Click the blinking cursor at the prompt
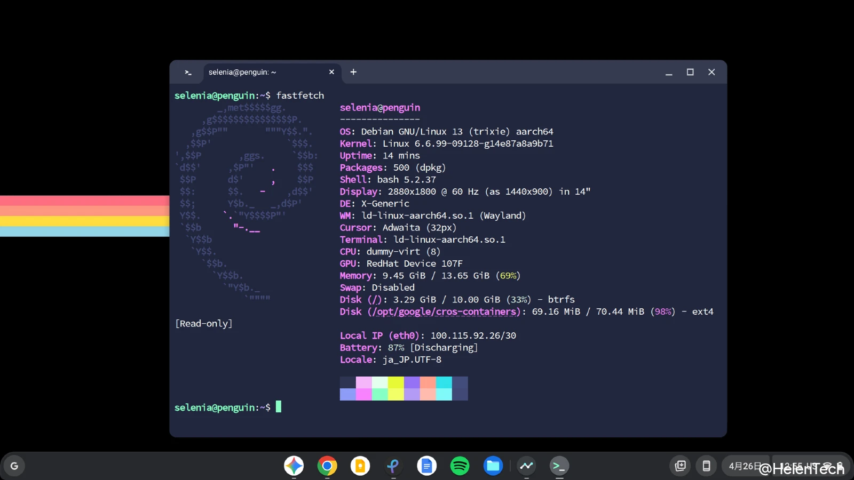The image size is (854, 480). click(x=279, y=407)
